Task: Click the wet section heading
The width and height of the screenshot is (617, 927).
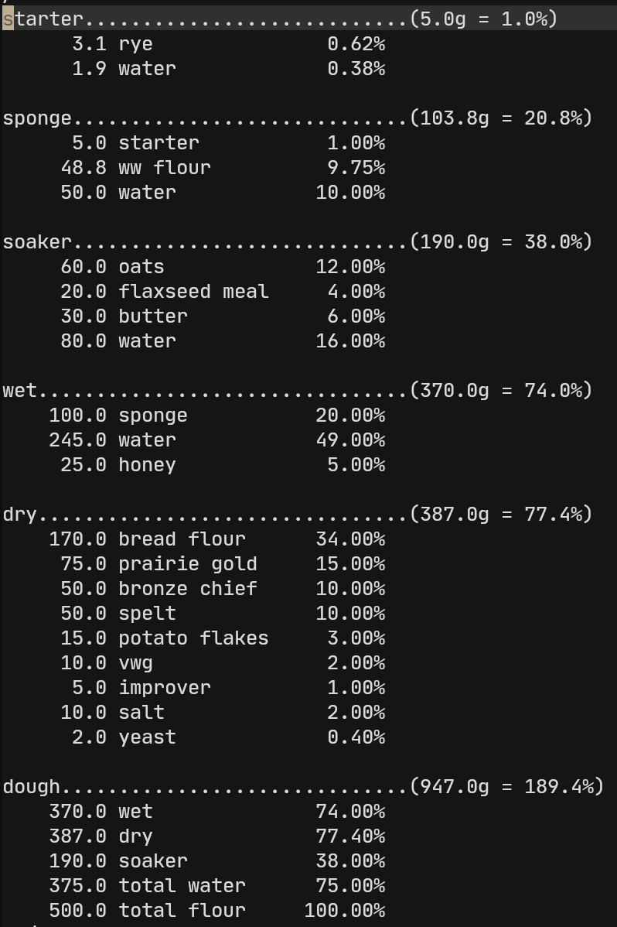Action: (x=19, y=391)
